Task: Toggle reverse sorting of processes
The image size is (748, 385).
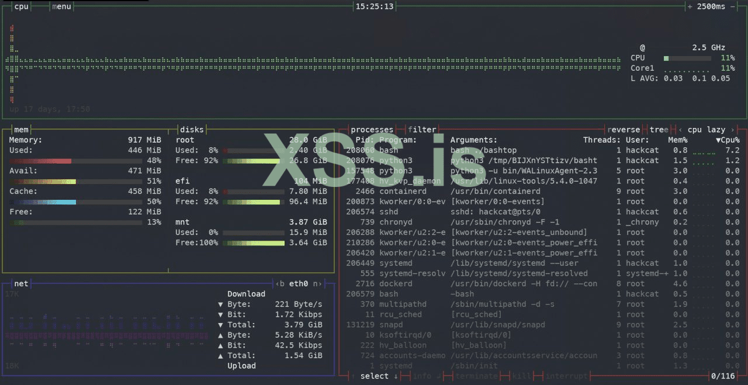Action: point(624,130)
